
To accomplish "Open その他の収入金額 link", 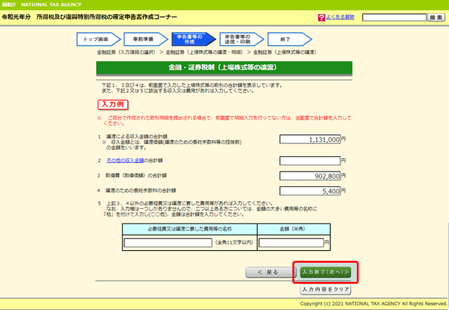I will pos(125,160).
